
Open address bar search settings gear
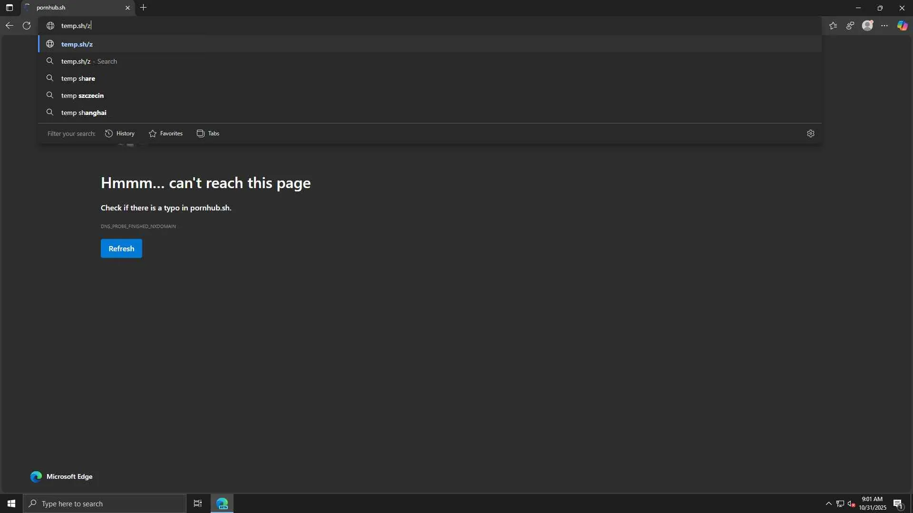(811, 133)
